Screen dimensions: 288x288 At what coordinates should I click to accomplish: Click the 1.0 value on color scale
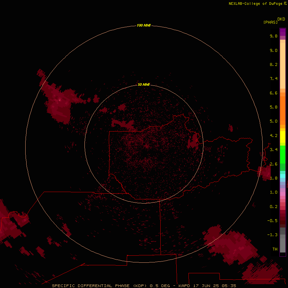(274, 192)
